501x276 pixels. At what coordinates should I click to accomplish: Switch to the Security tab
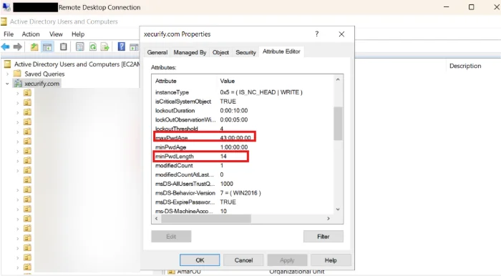[245, 52]
